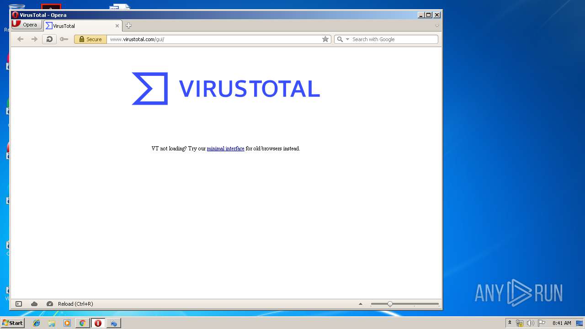Open the Windows Start menu

[12, 323]
